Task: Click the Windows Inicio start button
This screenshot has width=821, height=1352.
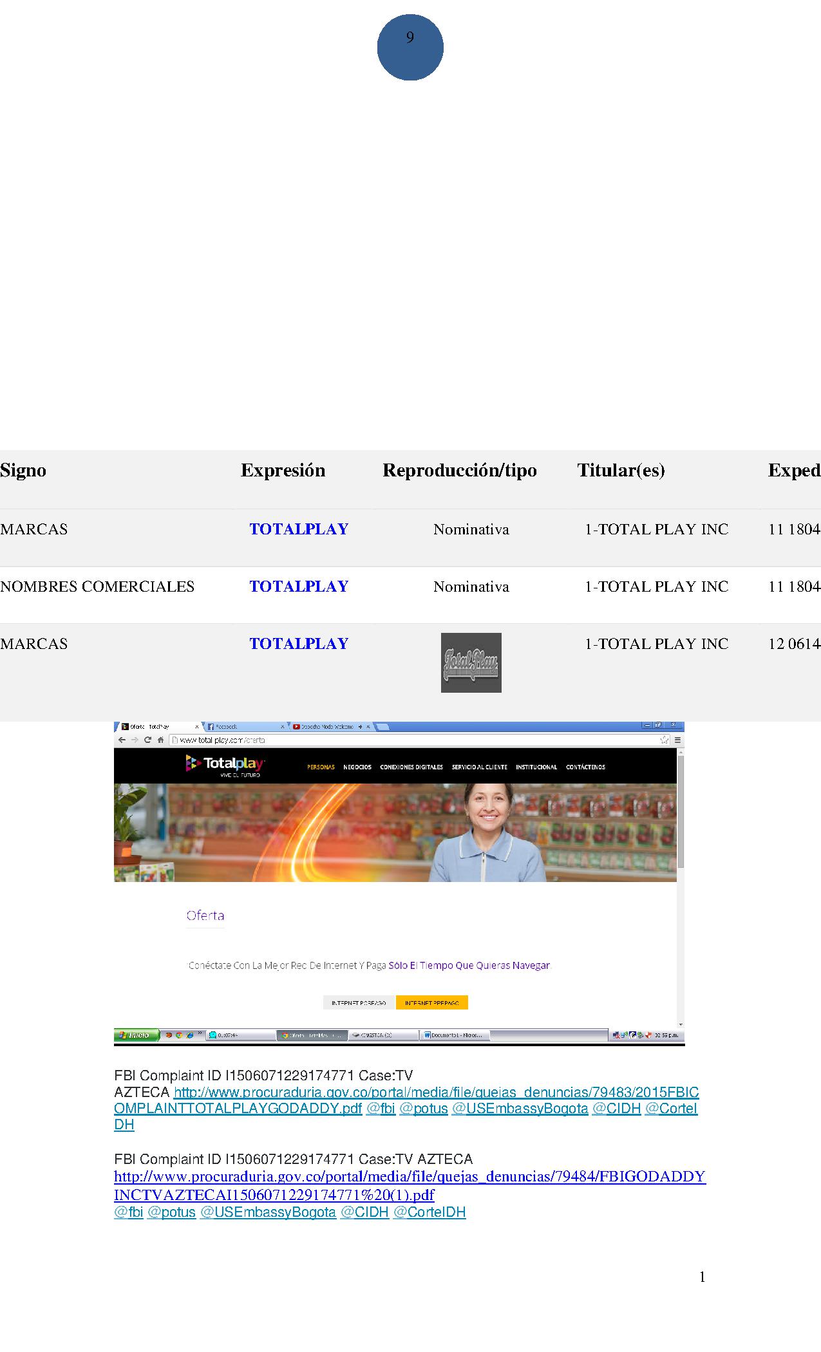Action: point(136,1035)
